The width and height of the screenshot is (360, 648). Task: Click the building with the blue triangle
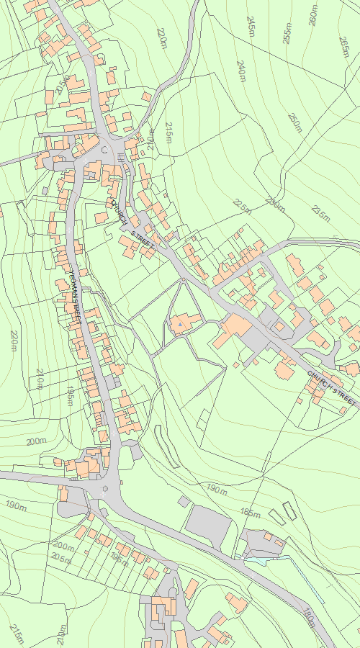[185, 323]
